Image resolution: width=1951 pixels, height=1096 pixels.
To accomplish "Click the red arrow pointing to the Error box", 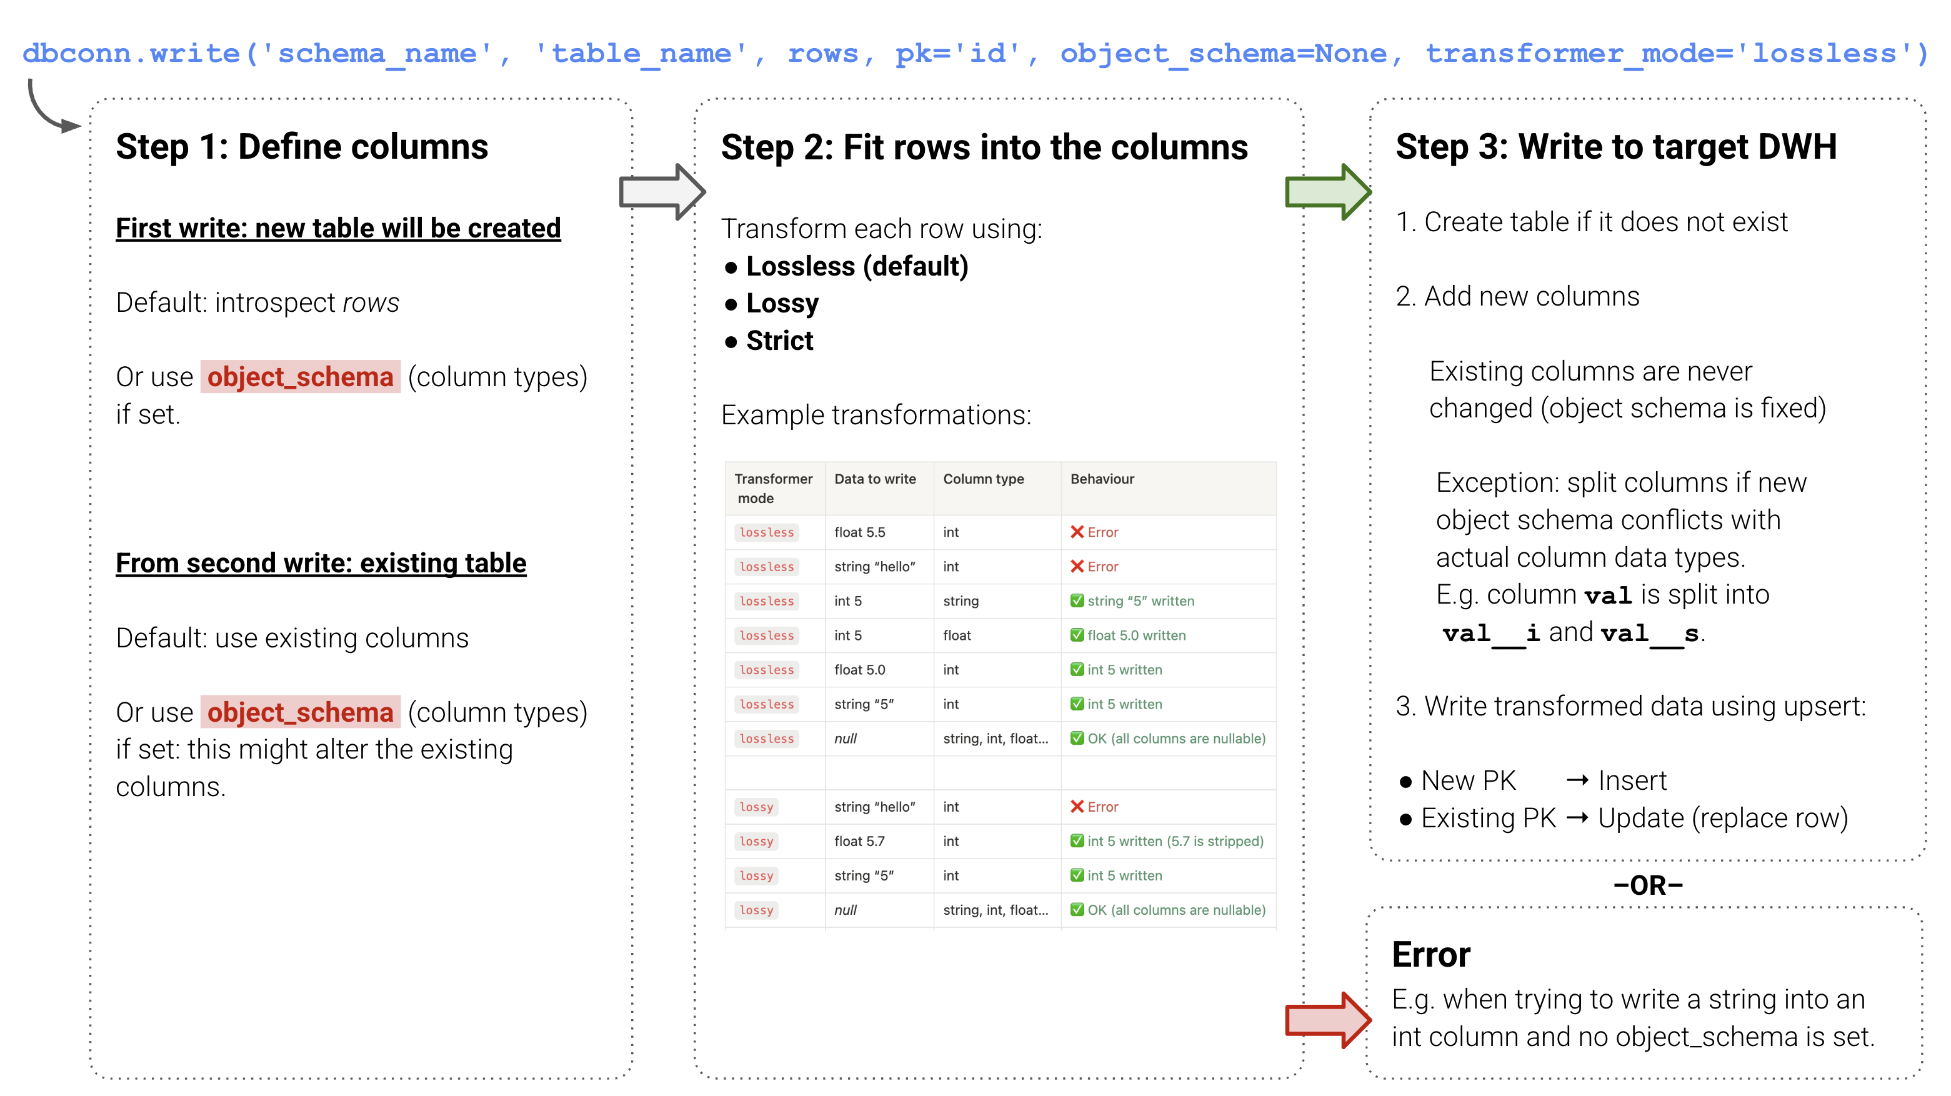I will click(x=1329, y=1020).
